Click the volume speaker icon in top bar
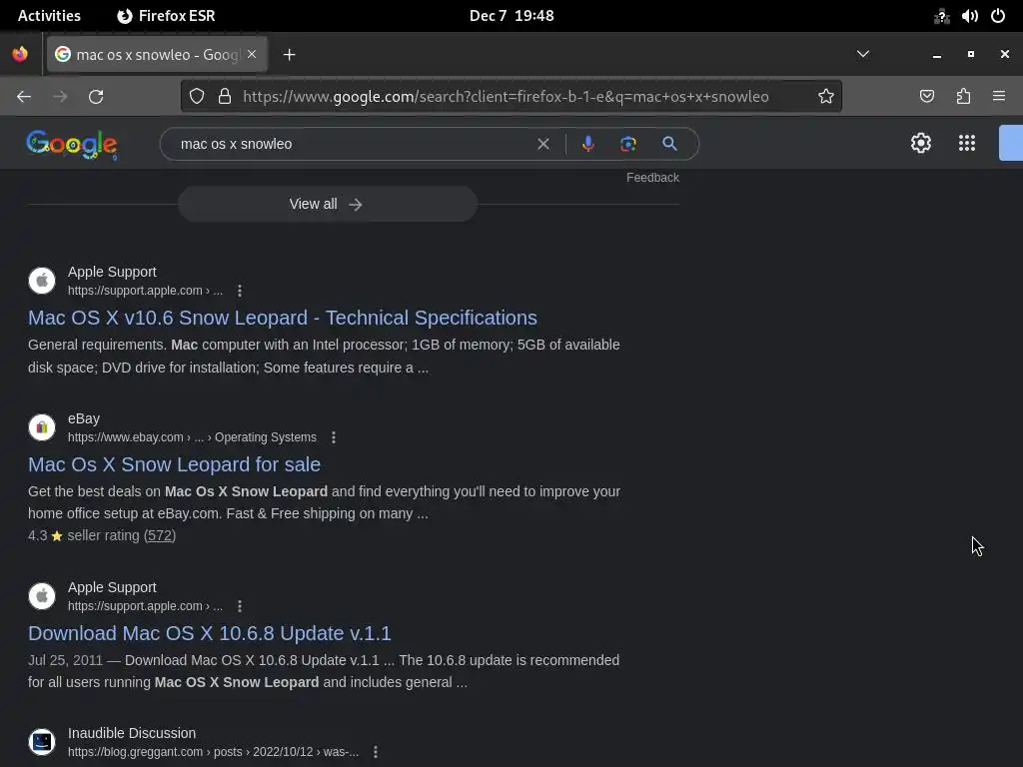 point(969,16)
